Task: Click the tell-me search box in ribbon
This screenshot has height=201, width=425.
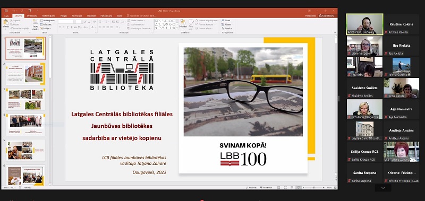Action: [x=142, y=16]
